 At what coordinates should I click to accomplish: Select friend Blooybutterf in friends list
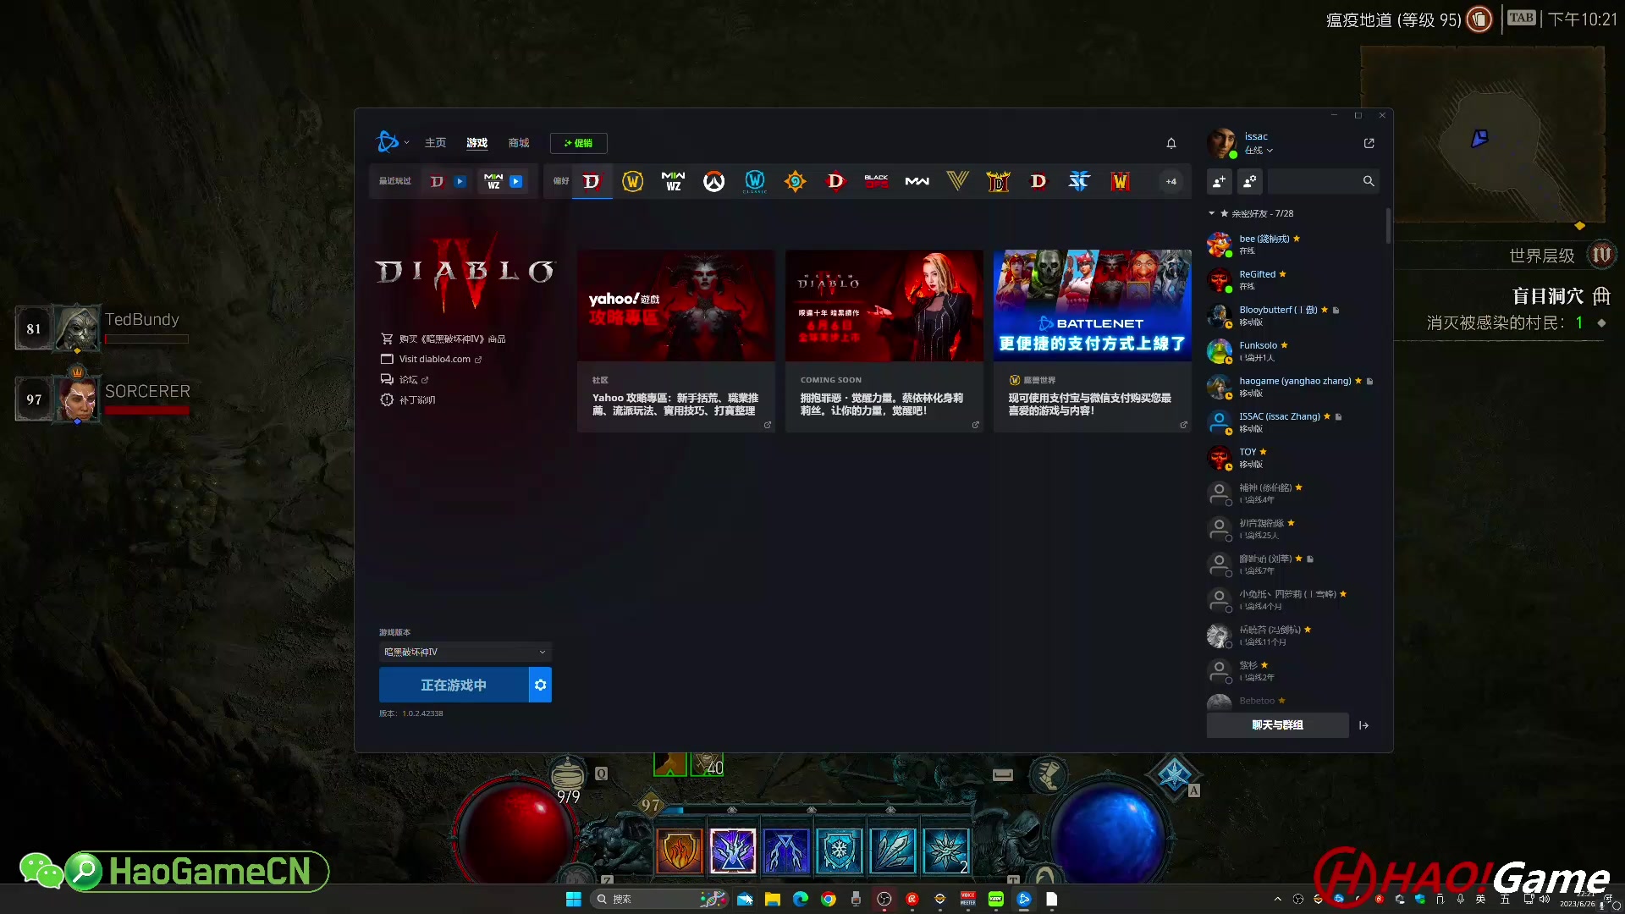point(1293,316)
